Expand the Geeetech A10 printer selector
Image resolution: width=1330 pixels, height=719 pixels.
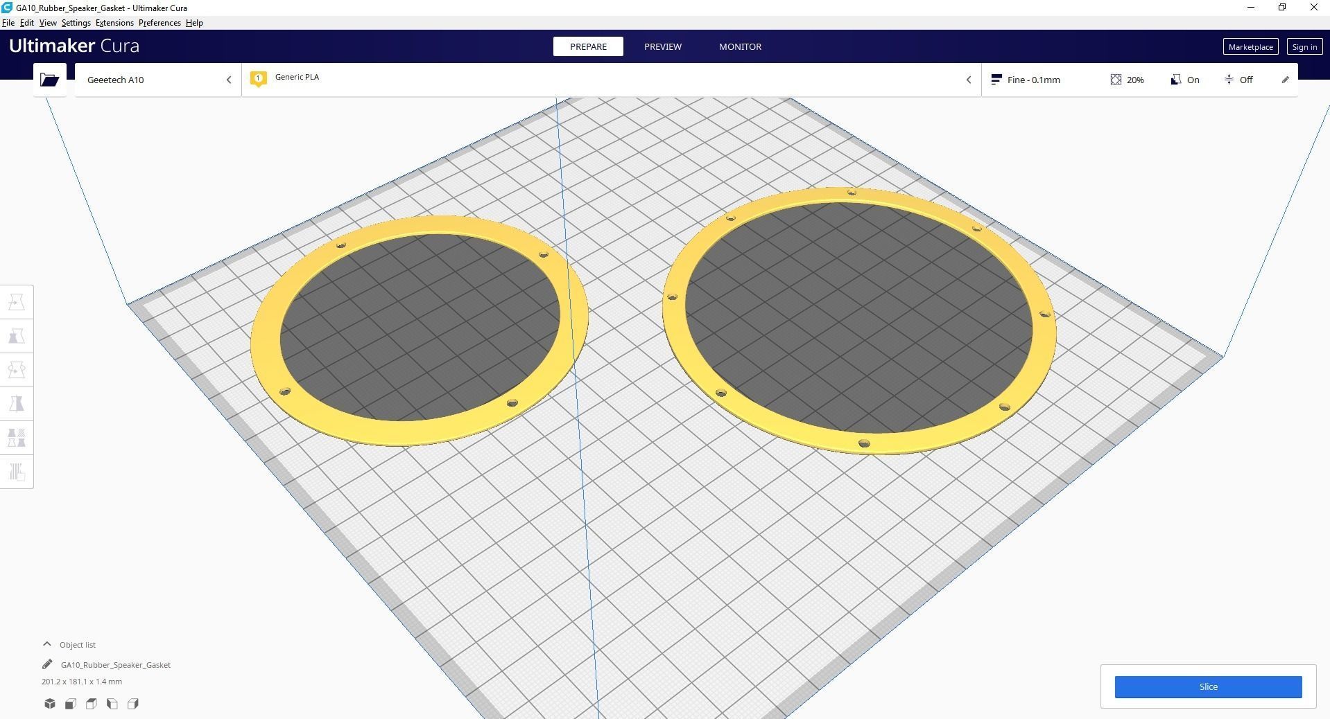[158, 80]
